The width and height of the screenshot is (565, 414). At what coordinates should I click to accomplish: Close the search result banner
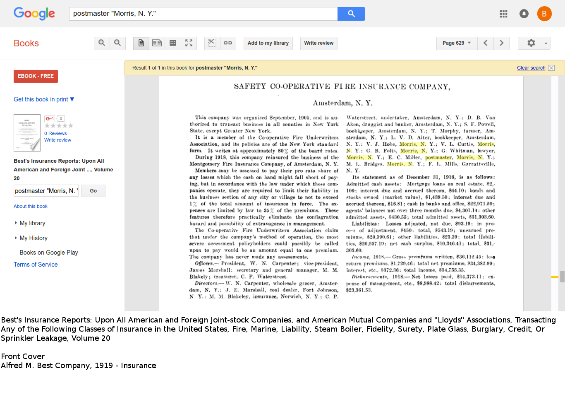point(551,68)
